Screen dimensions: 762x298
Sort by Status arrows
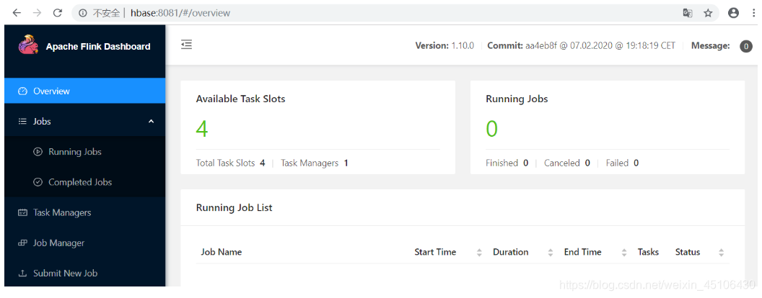tap(721, 253)
